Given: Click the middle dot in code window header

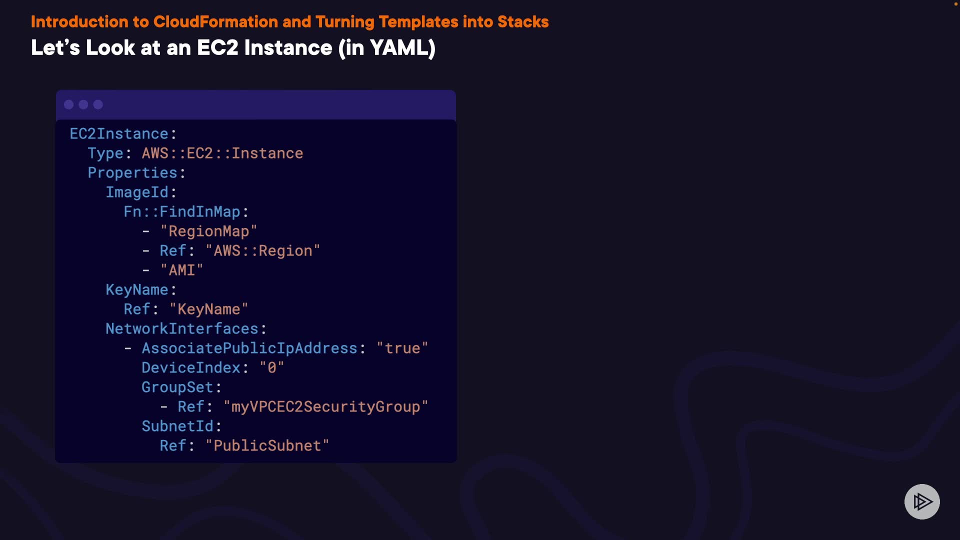Looking at the screenshot, I should 83,104.
